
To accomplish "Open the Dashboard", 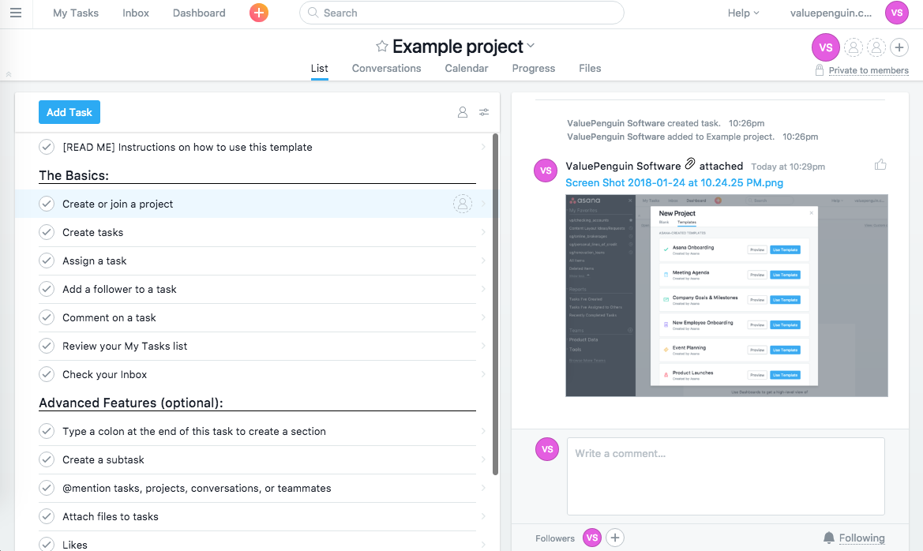I will click(x=199, y=13).
